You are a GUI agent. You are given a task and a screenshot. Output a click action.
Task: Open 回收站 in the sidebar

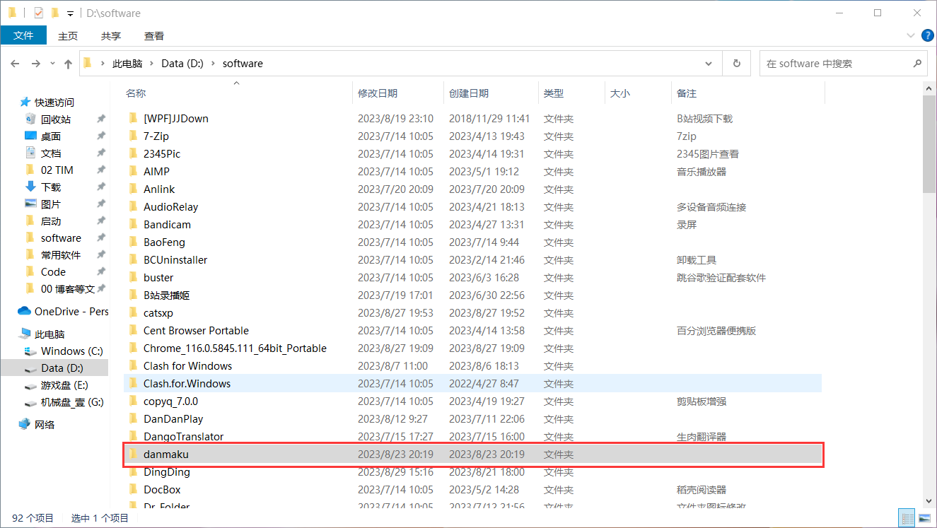click(x=55, y=119)
